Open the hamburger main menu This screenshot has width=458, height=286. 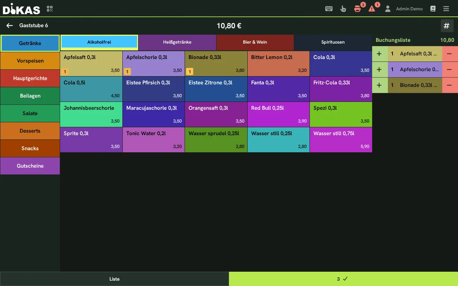(x=446, y=9)
